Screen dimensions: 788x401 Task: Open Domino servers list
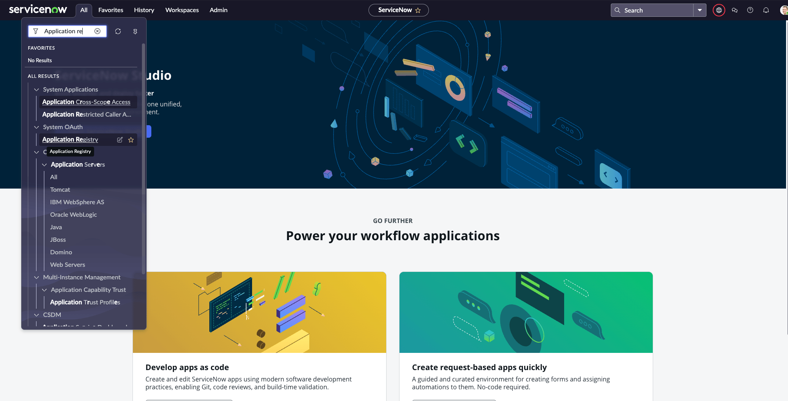pos(61,252)
